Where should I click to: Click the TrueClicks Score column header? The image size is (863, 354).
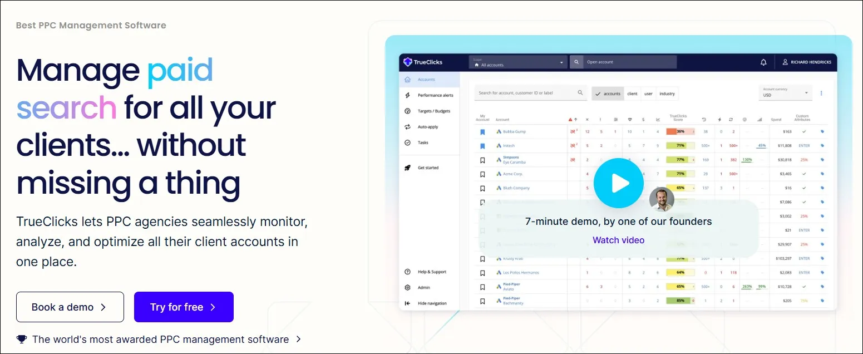pyautogui.click(x=678, y=118)
